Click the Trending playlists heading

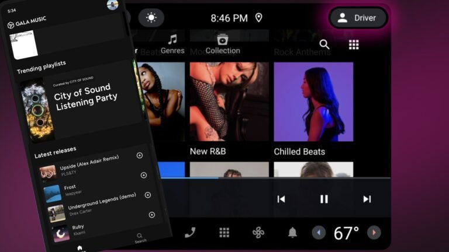pyautogui.click(x=42, y=67)
